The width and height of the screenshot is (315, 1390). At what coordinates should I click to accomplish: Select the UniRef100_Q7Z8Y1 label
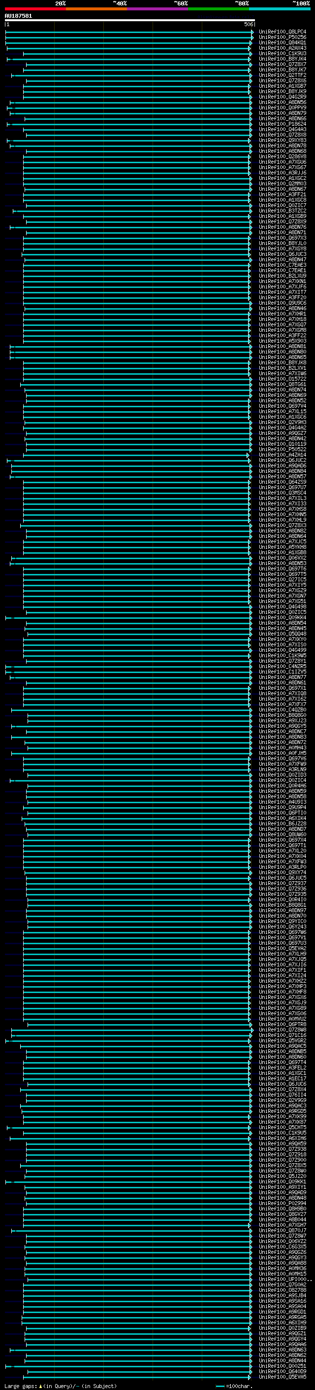click(x=283, y=661)
